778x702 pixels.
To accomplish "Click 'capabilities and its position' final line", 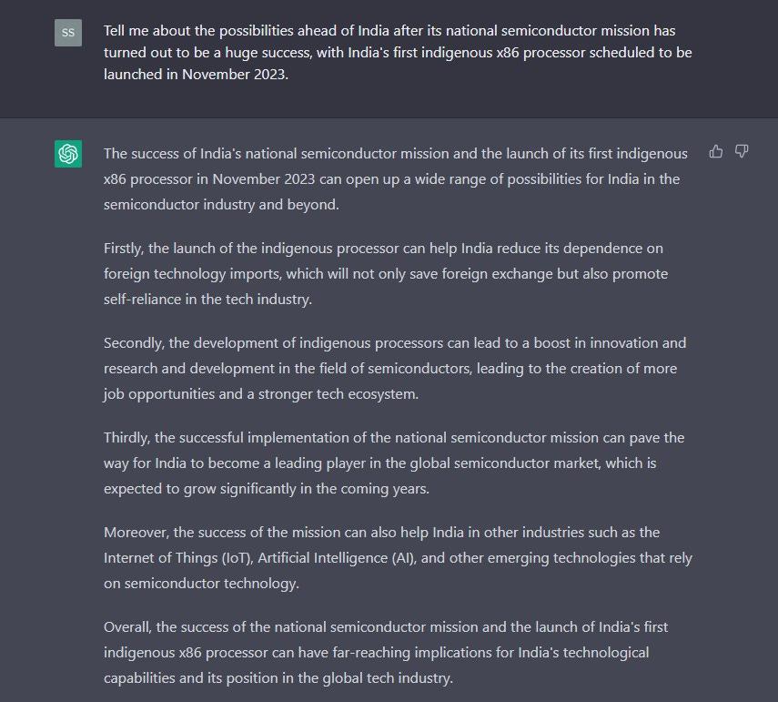I will [x=278, y=678].
